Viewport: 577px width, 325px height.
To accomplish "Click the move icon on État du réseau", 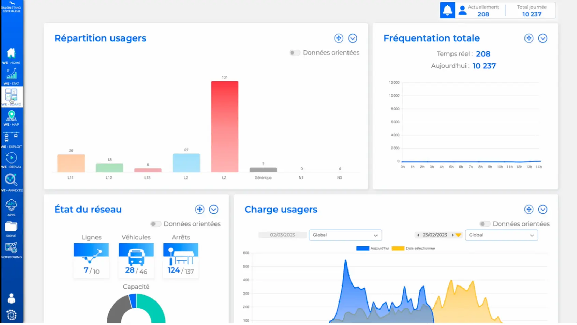I will [x=200, y=209].
